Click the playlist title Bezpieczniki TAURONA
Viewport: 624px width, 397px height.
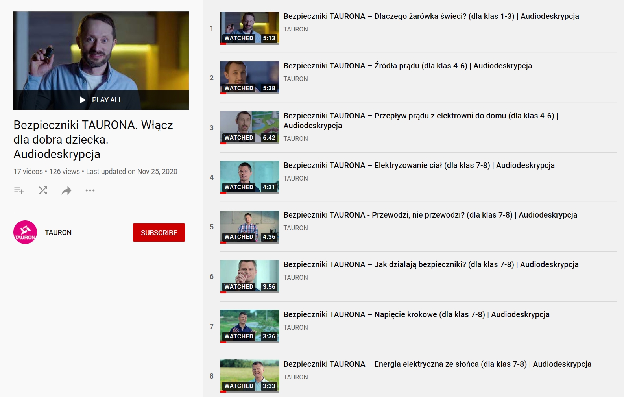tap(93, 140)
